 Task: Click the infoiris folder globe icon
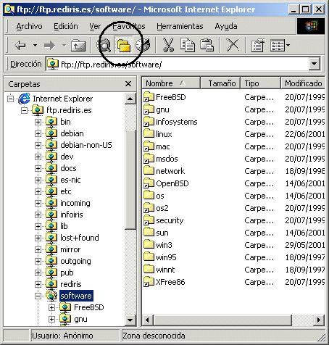(x=51, y=215)
